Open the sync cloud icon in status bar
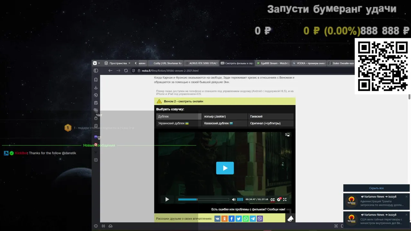 coord(110,226)
